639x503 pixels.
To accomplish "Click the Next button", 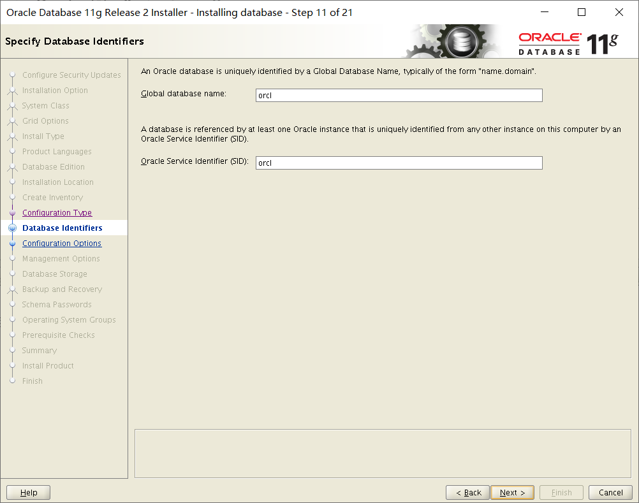I will tap(512, 492).
